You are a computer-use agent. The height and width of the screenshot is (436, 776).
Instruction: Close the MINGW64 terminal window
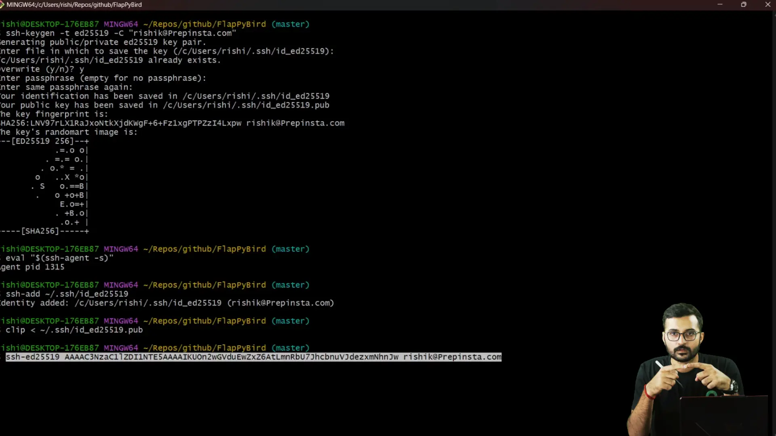[x=768, y=4]
